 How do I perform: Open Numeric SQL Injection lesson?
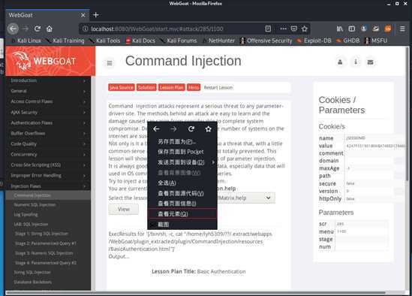click(35, 204)
